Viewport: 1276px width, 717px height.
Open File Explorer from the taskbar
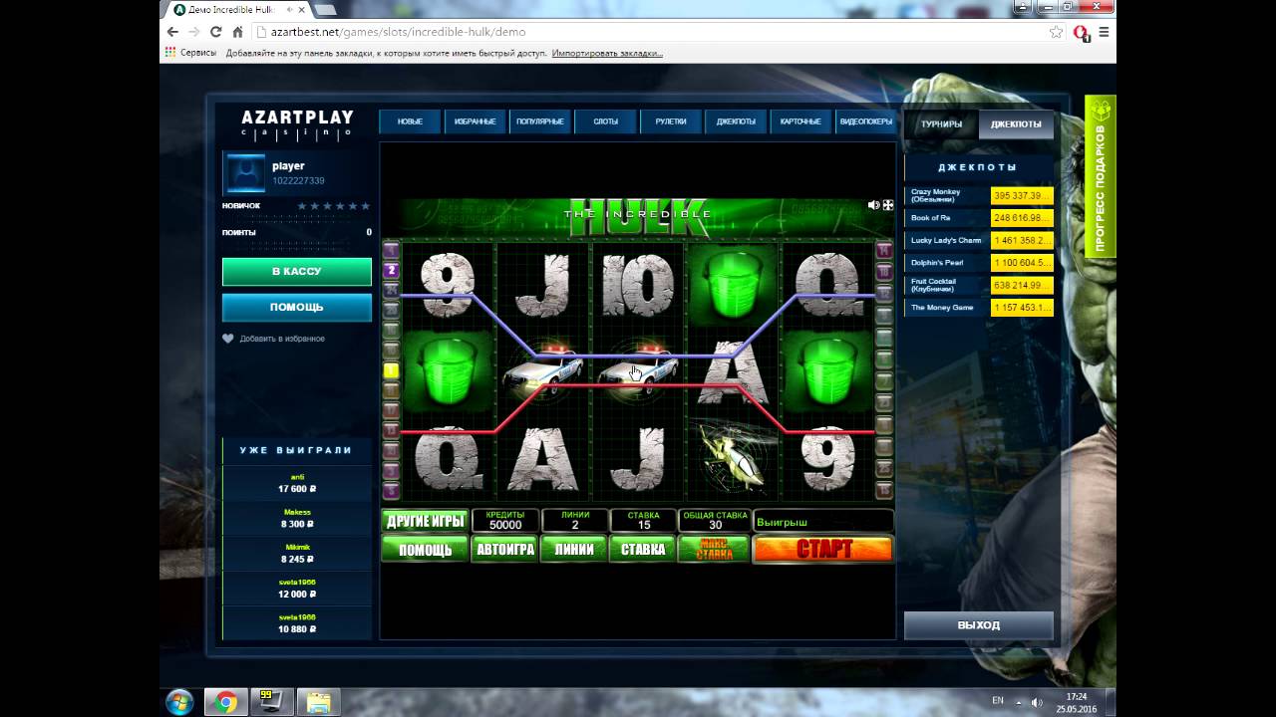pos(318,702)
